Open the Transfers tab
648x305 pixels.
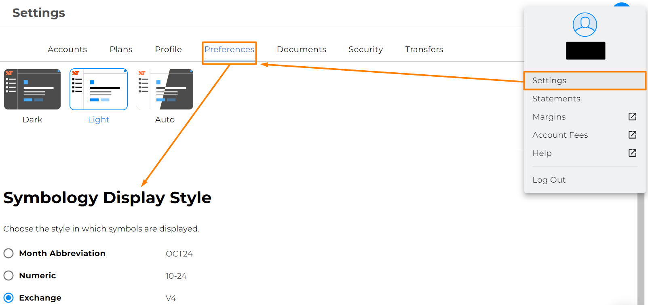click(x=424, y=49)
